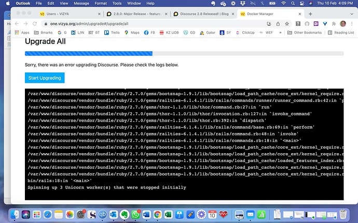Open Word from the dock
358x223 pixels.
point(146,214)
